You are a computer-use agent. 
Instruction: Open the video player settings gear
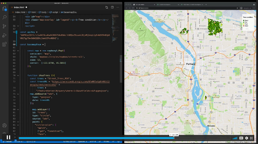tap(246, 138)
